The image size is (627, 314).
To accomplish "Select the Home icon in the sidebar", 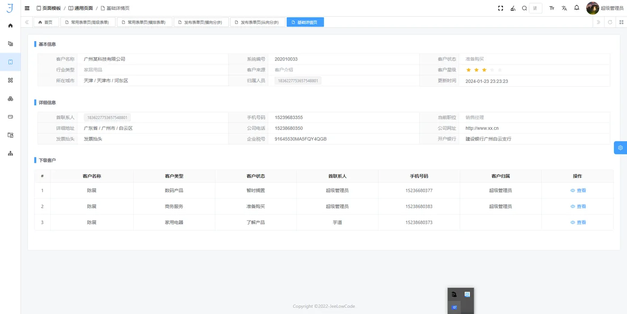I will pyautogui.click(x=10, y=25).
